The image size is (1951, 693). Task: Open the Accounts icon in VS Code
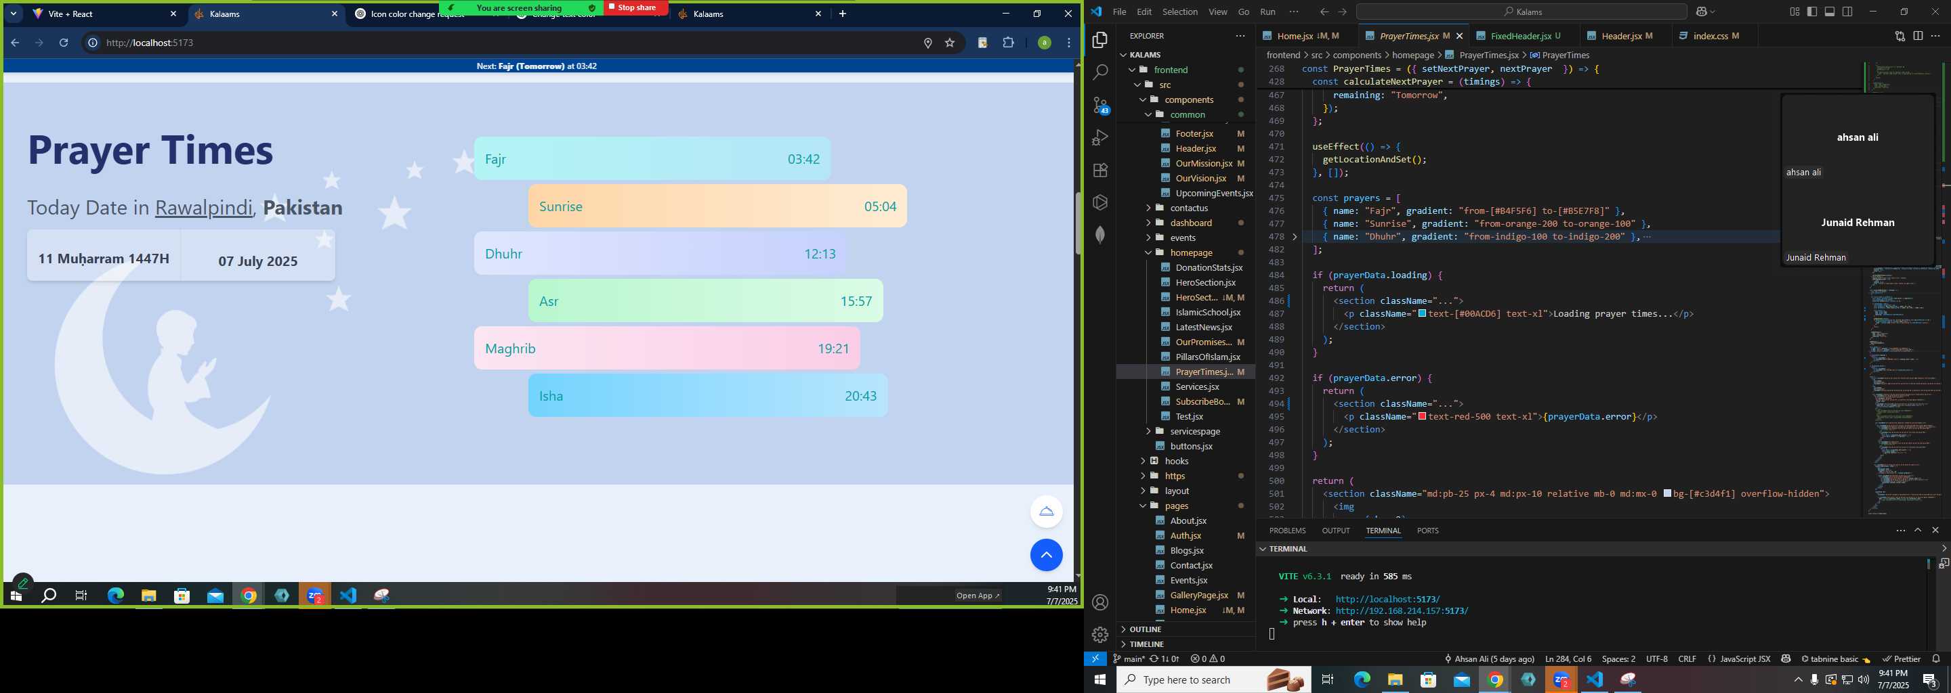pyautogui.click(x=1100, y=602)
